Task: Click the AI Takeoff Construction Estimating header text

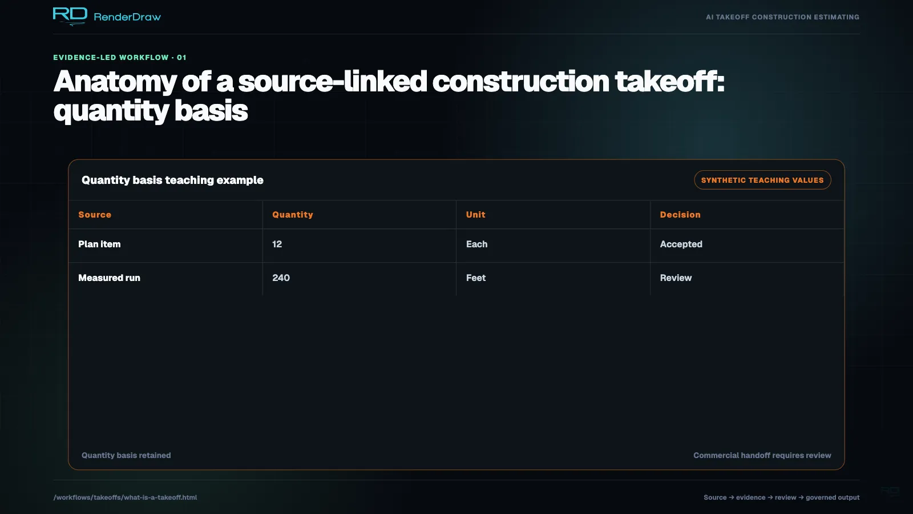Action: (782, 17)
